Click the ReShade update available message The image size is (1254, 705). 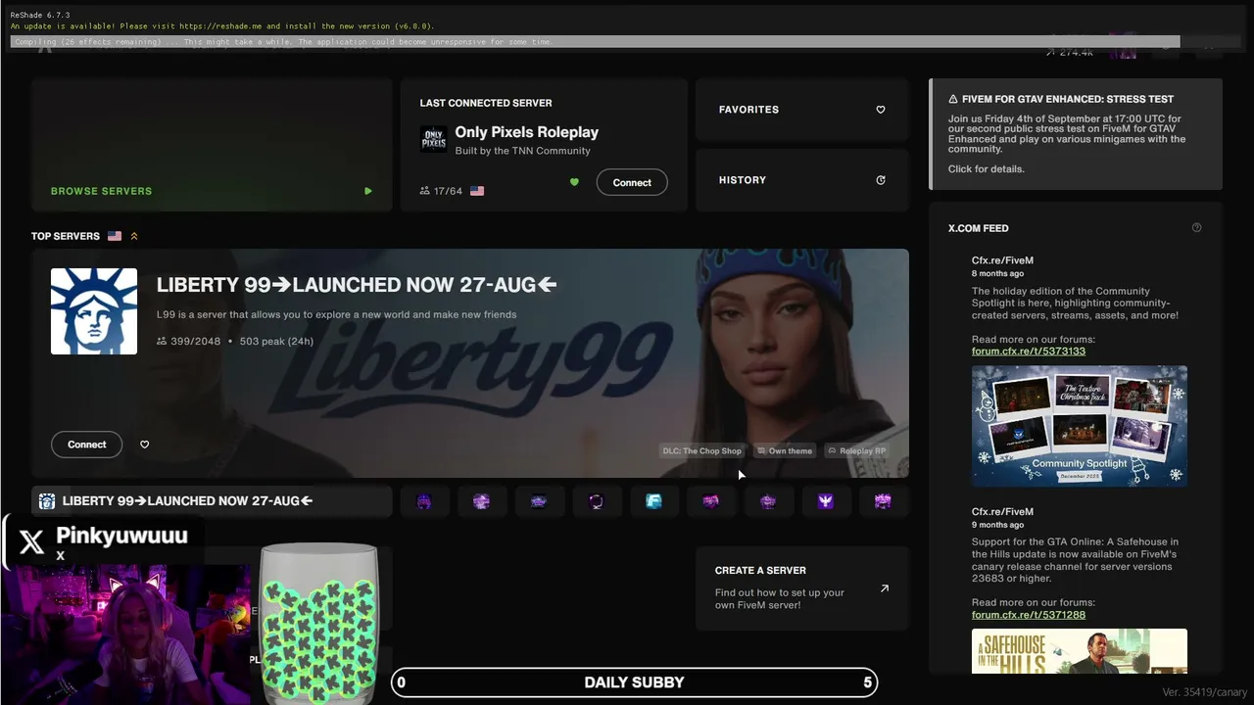222,26
